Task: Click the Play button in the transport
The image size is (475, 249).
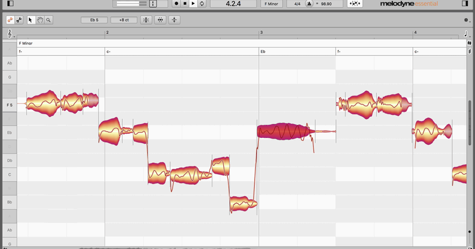Action: (x=194, y=4)
